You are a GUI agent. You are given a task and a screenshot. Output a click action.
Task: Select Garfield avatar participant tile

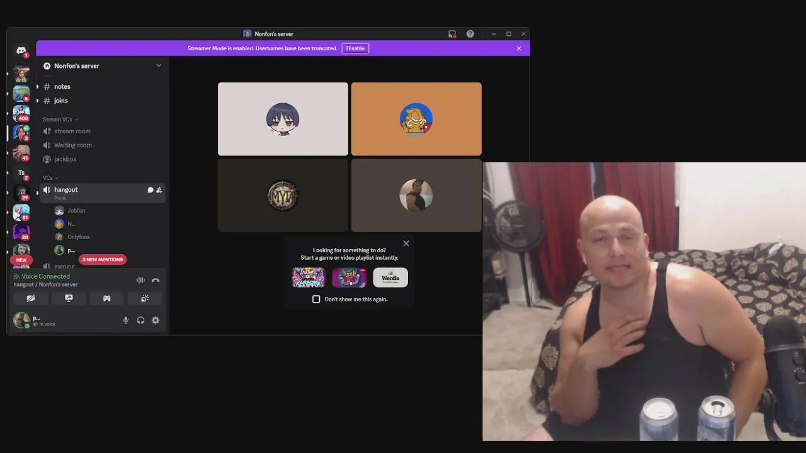pos(416,119)
